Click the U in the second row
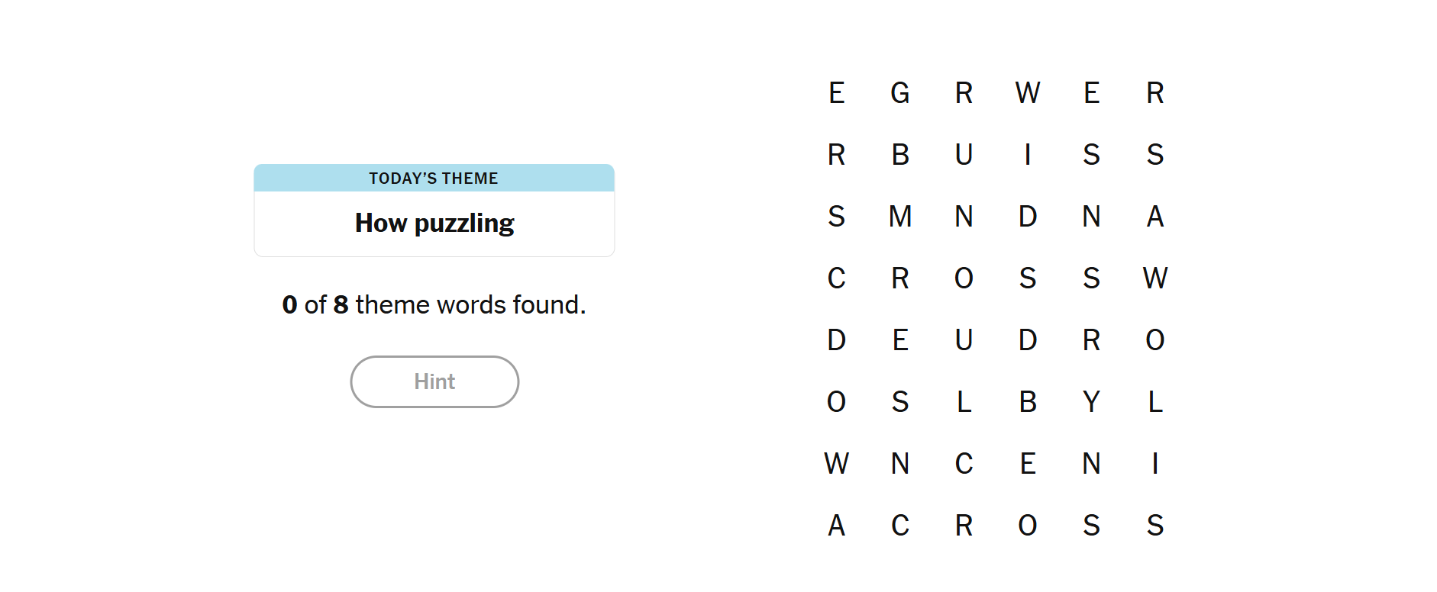The height and width of the screenshot is (592, 1437). 964,155
